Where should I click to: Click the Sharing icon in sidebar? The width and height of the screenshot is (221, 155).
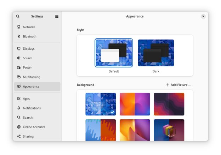pos(19,136)
